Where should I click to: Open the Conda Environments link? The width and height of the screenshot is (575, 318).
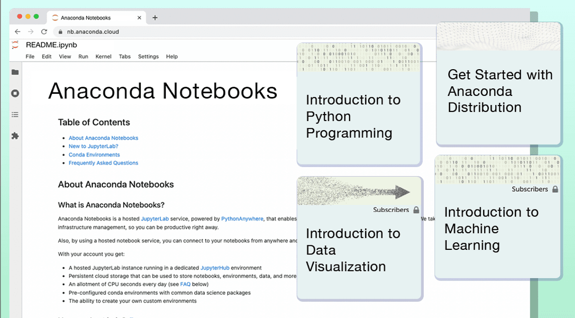tap(94, 155)
